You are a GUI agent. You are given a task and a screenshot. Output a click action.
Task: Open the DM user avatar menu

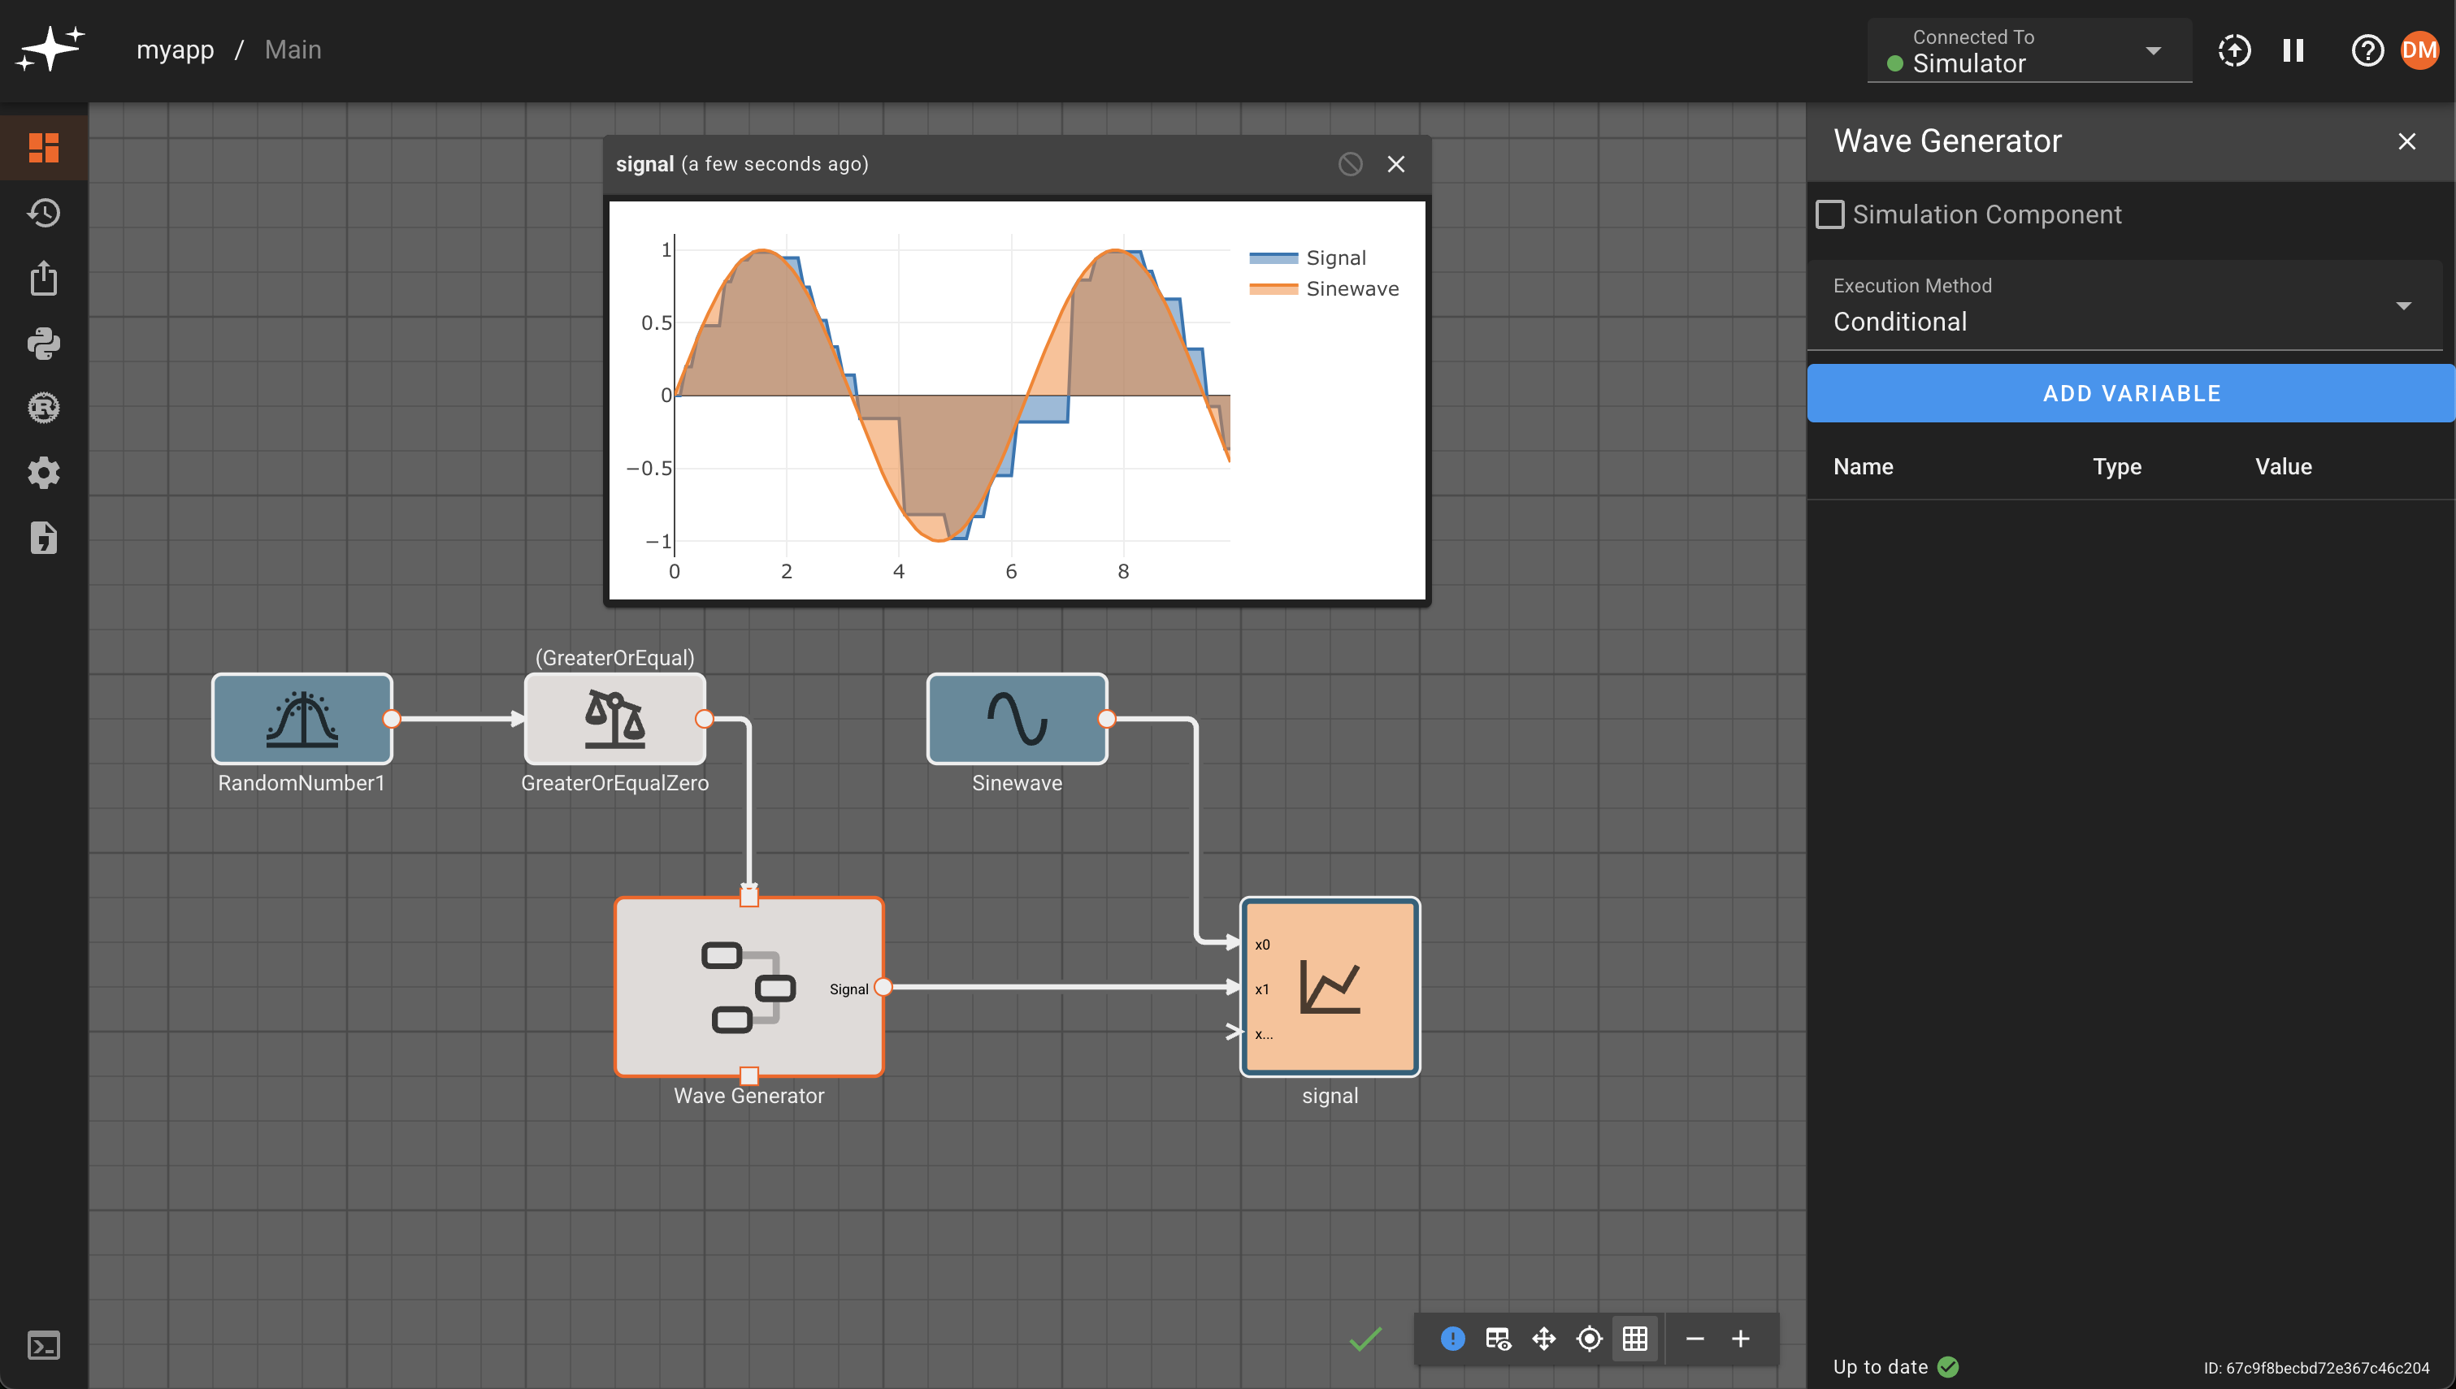click(2419, 50)
